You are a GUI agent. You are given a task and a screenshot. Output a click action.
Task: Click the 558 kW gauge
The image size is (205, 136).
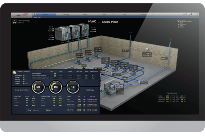tap(38, 87)
